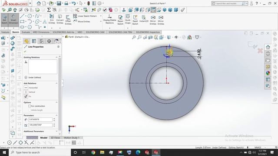Toggle Instant2D
This screenshot has height=156, width=278.
click(x=144, y=19)
